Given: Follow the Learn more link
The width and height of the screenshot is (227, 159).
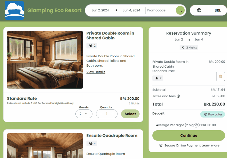Looking at the screenshot, I should pos(210,145).
